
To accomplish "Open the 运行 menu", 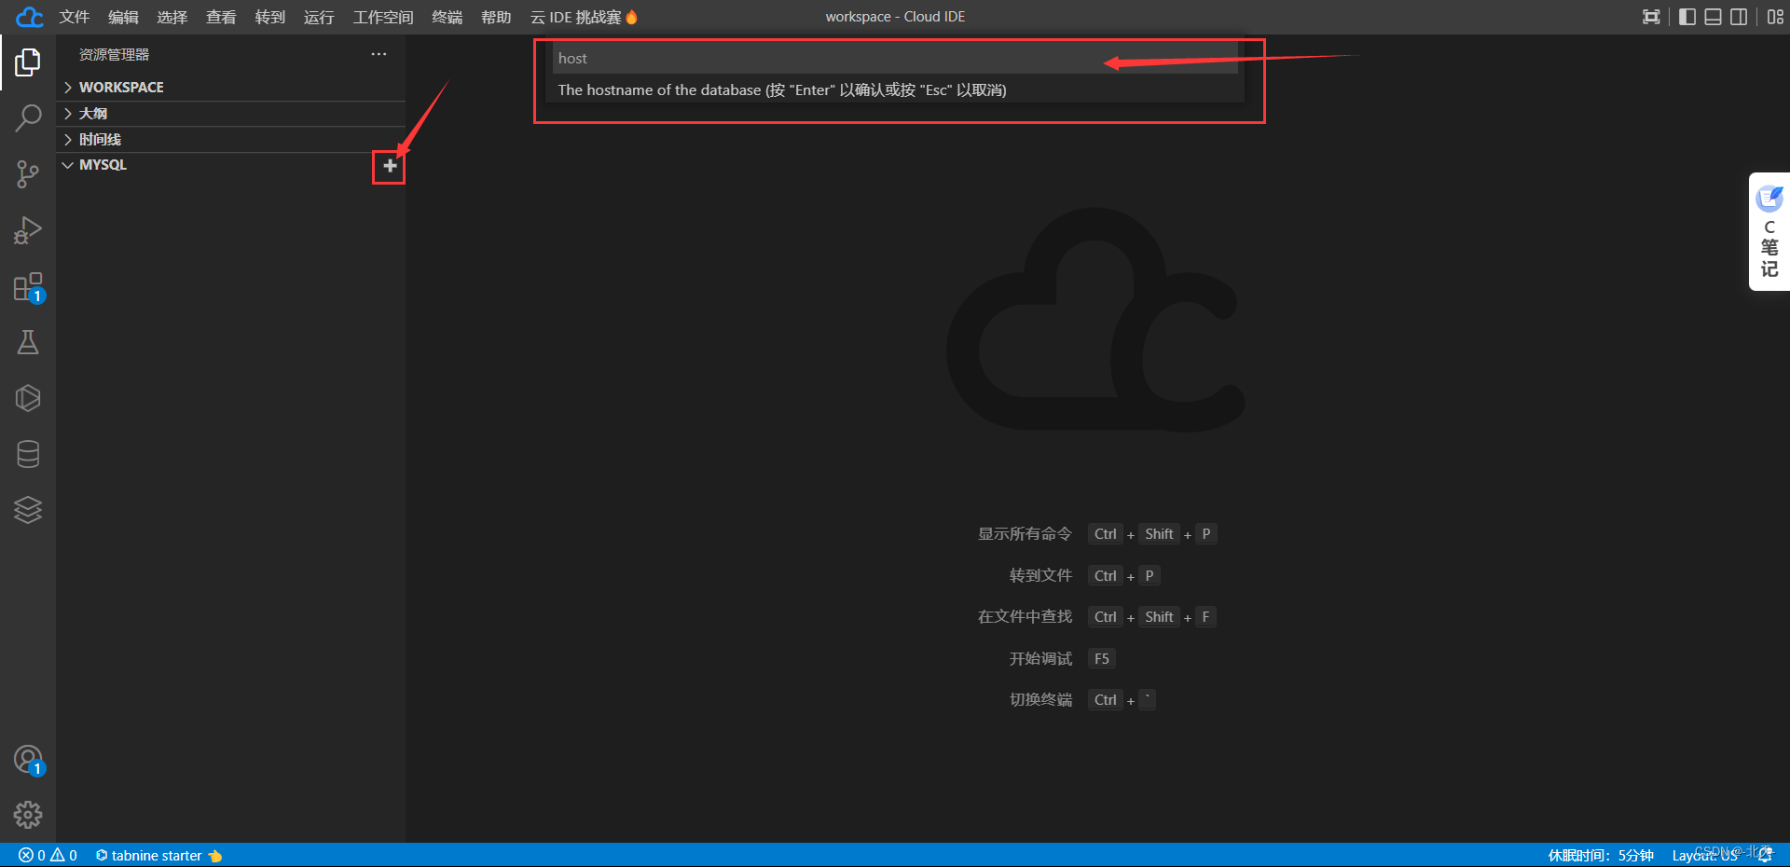I will pyautogui.click(x=319, y=17).
